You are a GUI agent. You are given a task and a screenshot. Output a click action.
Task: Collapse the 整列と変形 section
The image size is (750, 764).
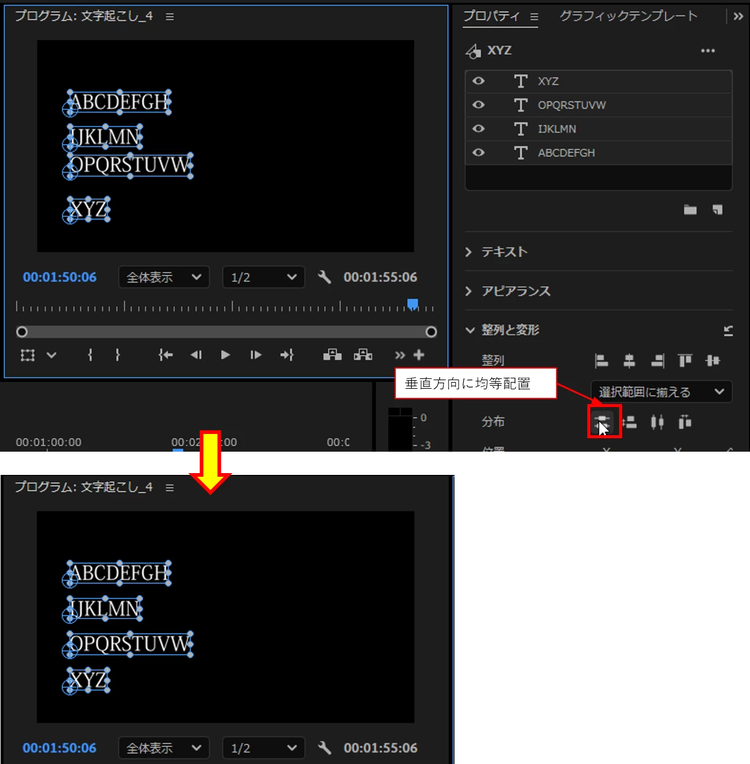click(x=470, y=330)
